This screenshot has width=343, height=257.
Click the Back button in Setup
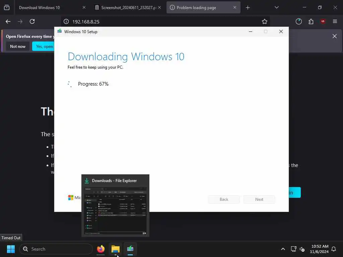point(224,199)
